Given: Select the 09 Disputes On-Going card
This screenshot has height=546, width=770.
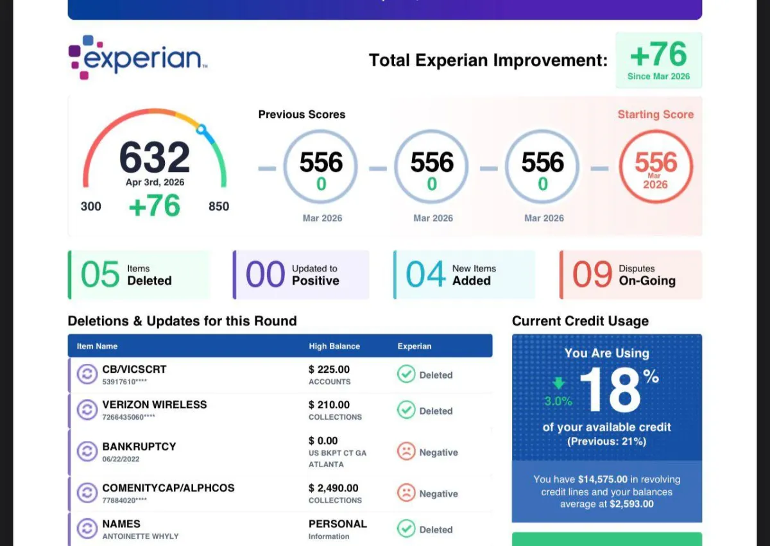Looking at the screenshot, I should [631, 275].
